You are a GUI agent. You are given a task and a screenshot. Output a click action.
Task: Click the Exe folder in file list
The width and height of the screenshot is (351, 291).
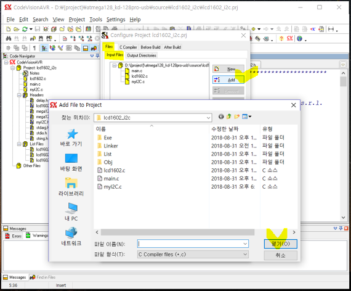(105, 137)
